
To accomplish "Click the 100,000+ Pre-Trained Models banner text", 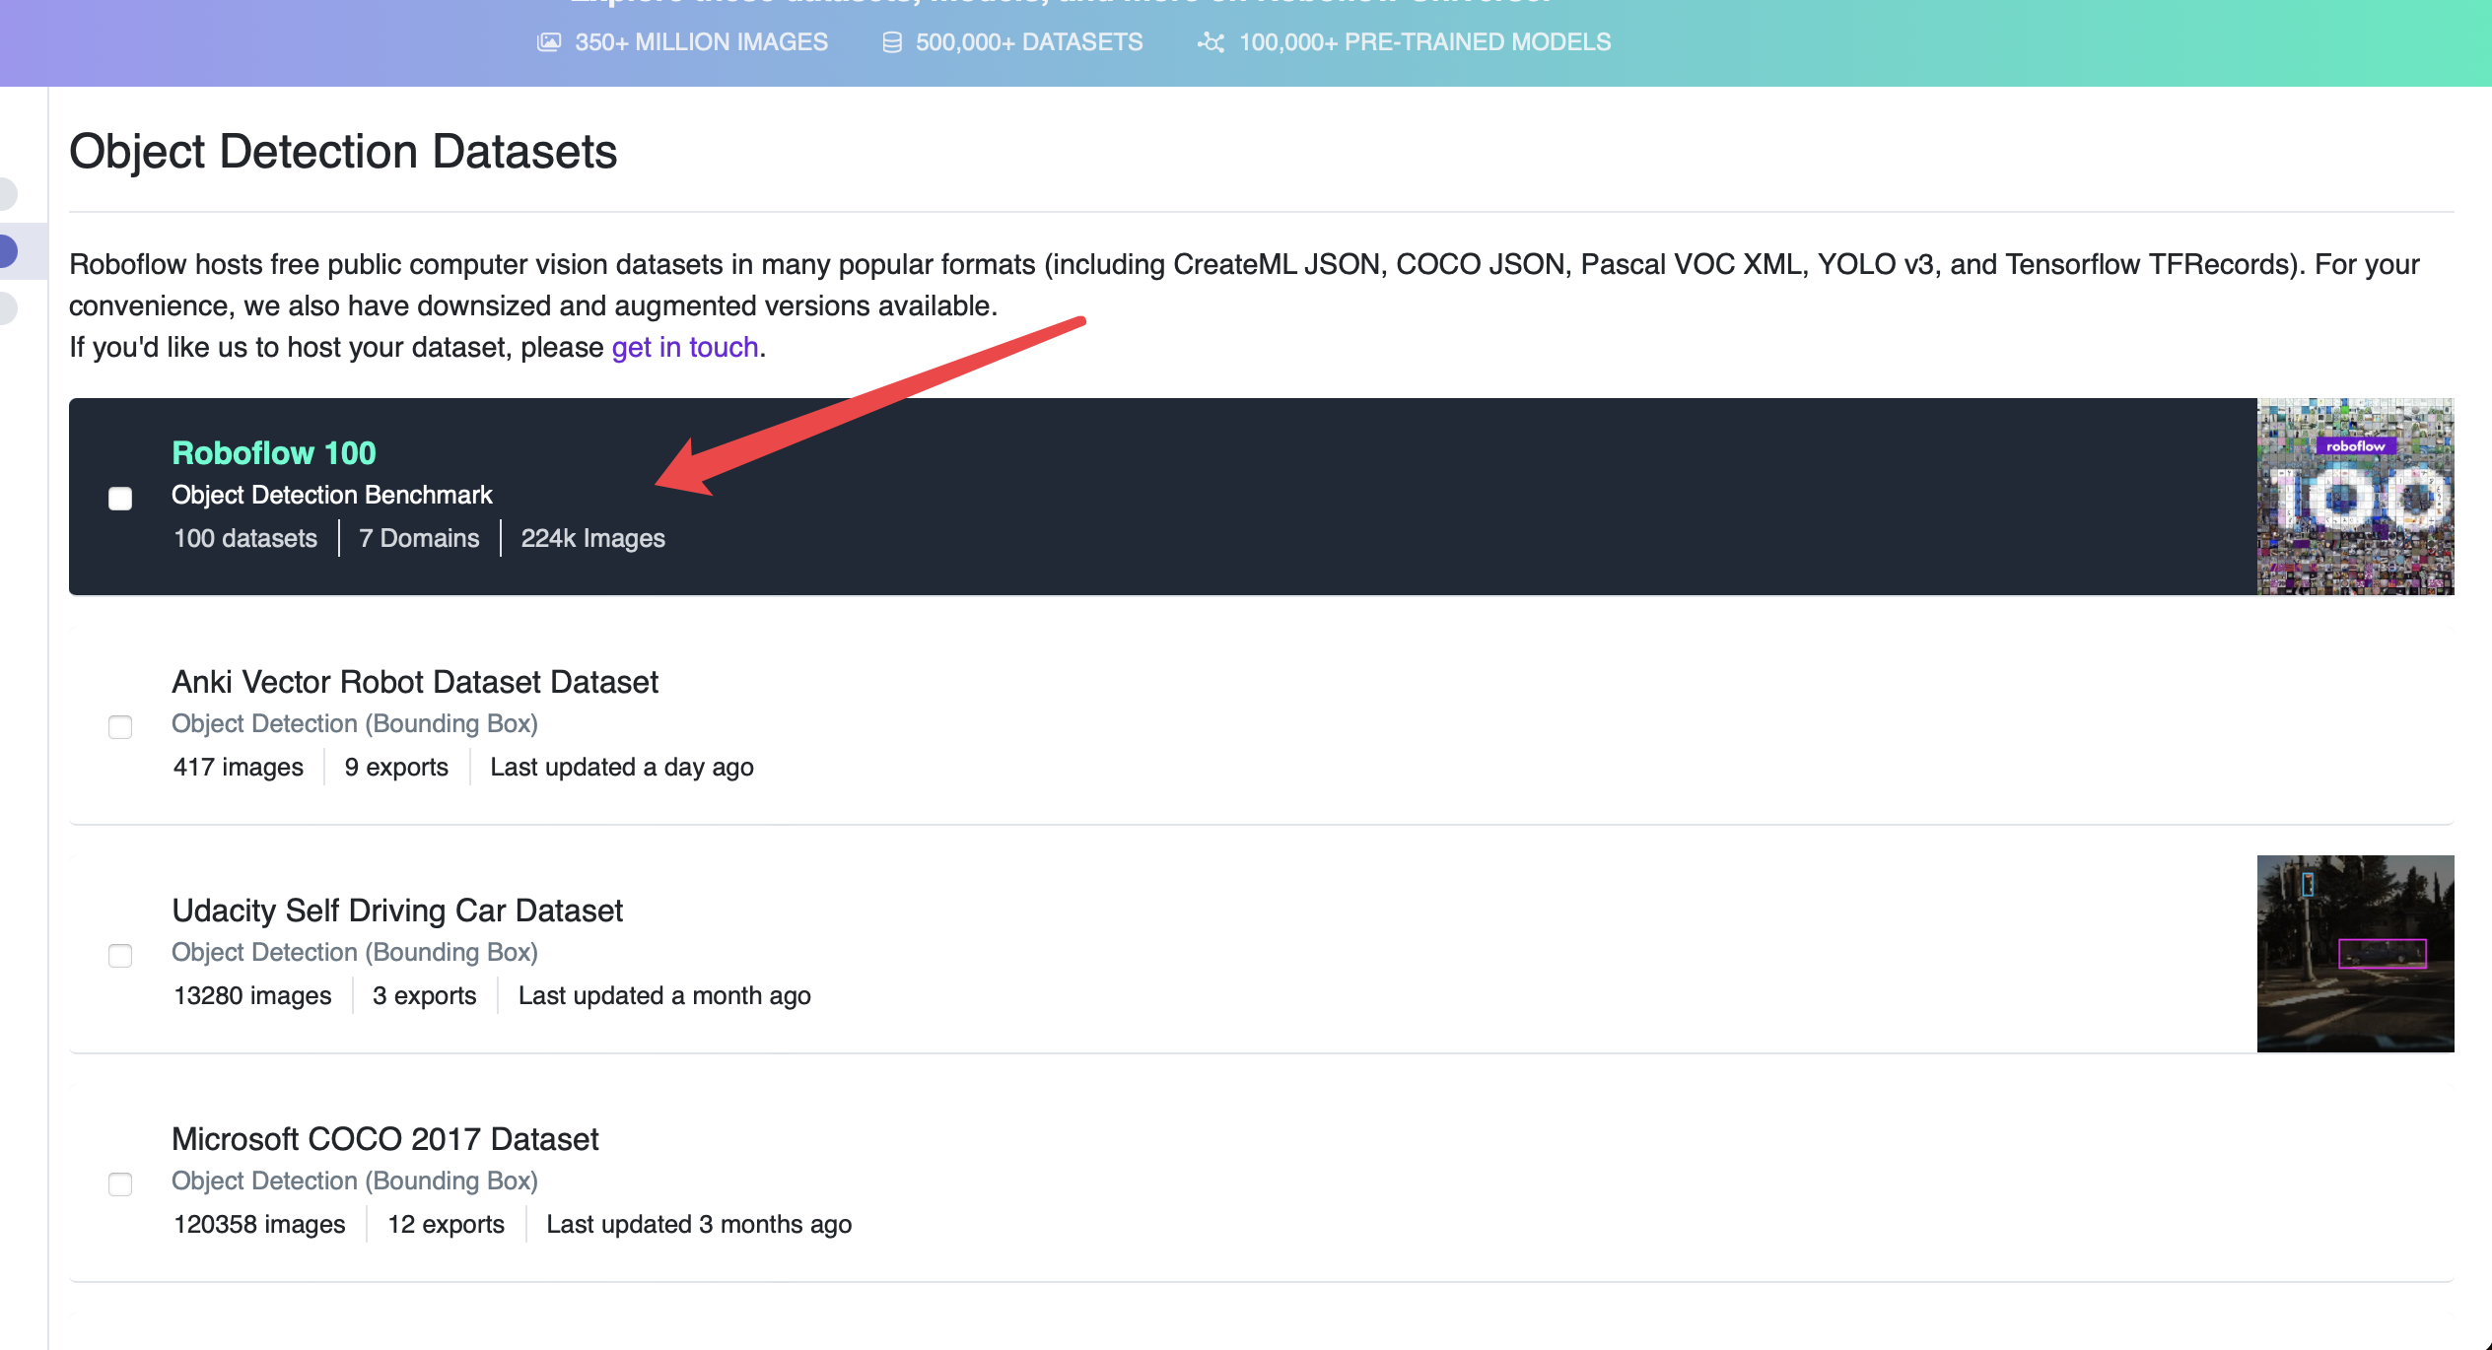I will [1424, 42].
